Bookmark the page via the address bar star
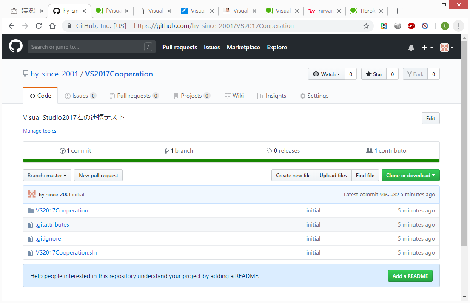Viewport: 470px width, 303px height. click(x=366, y=26)
